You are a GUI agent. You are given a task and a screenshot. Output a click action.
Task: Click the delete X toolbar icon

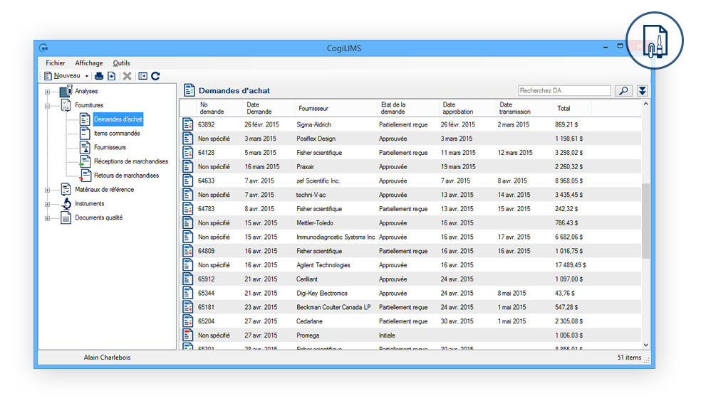point(127,76)
